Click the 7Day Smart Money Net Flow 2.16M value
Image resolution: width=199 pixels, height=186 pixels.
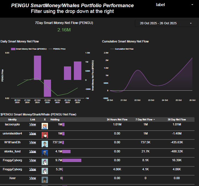64,29
